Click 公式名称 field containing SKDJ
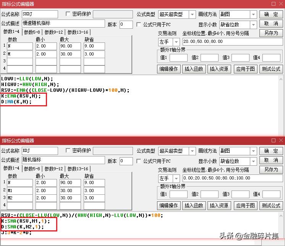 click(40, 14)
